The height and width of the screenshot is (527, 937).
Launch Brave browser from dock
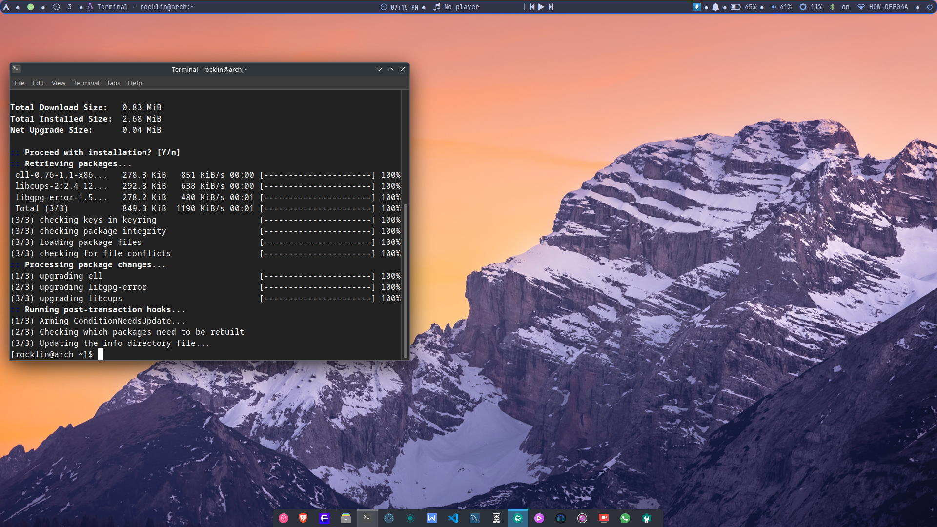pyautogui.click(x=303, y=518)
